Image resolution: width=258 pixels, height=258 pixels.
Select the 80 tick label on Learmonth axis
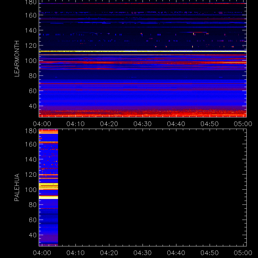tap(33, 76)
